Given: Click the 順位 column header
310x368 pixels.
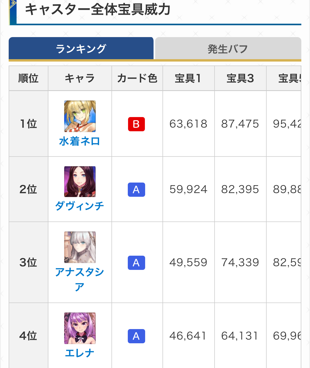Looking at the screenshot, I should (x=28, y=78).
